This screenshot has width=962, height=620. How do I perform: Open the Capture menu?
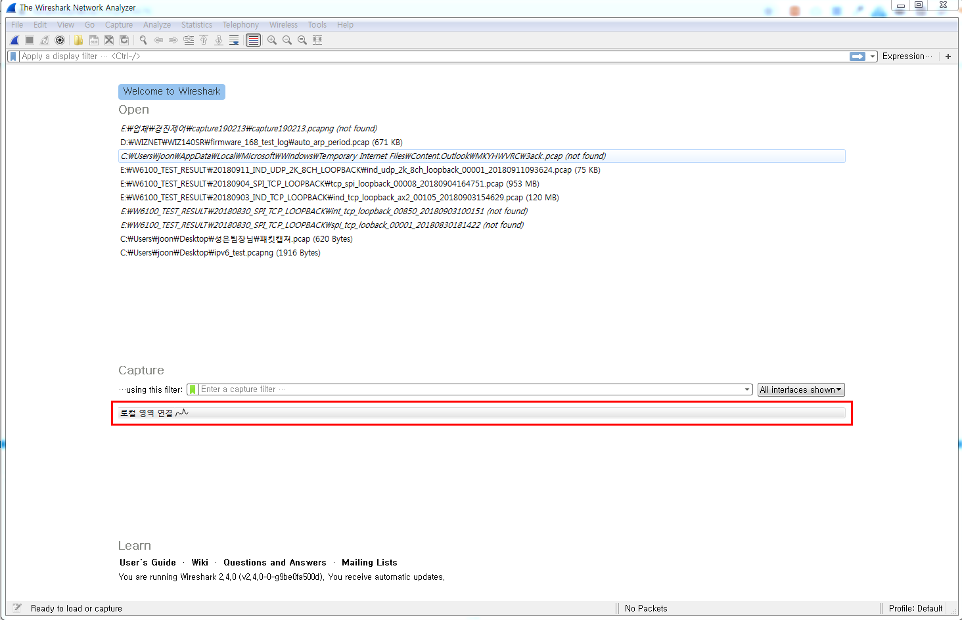(x=119, y=25)
